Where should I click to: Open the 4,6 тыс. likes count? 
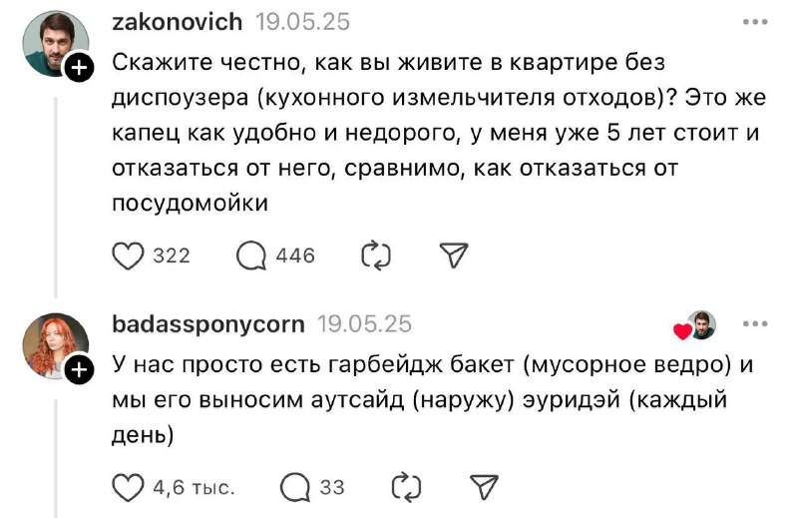click(194, 488)
